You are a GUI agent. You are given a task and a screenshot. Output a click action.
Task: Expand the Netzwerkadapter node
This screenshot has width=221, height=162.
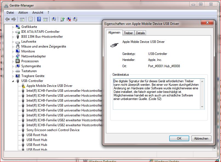coord(13,57)
